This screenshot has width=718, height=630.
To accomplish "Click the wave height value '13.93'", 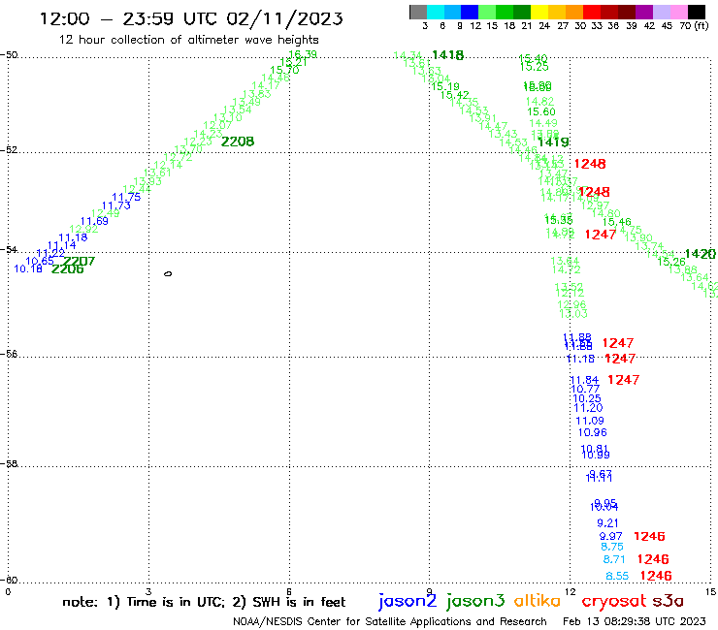I will pos(147,181).
